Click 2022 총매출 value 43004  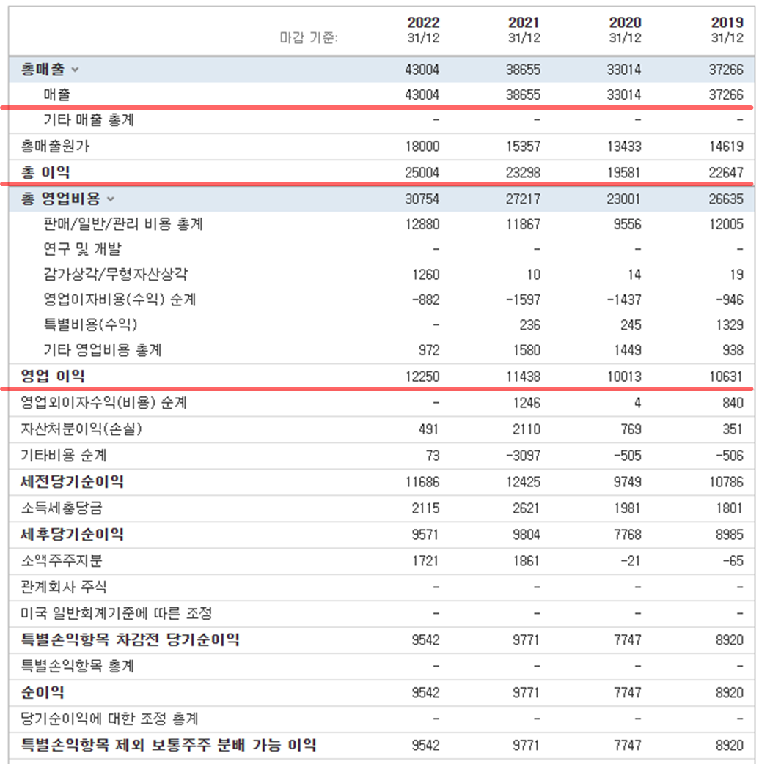click(x=422, y=70)
